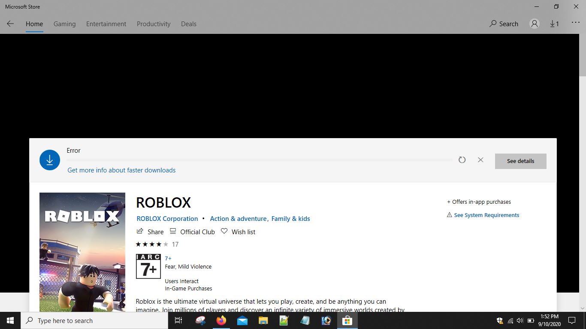Open the 7+ age rating link
Viewport: 586px width, 329px height.
point(168,258)
